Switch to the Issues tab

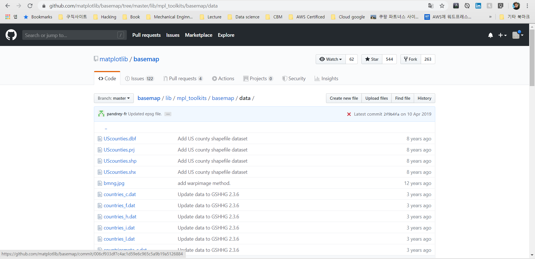point(139,79)
